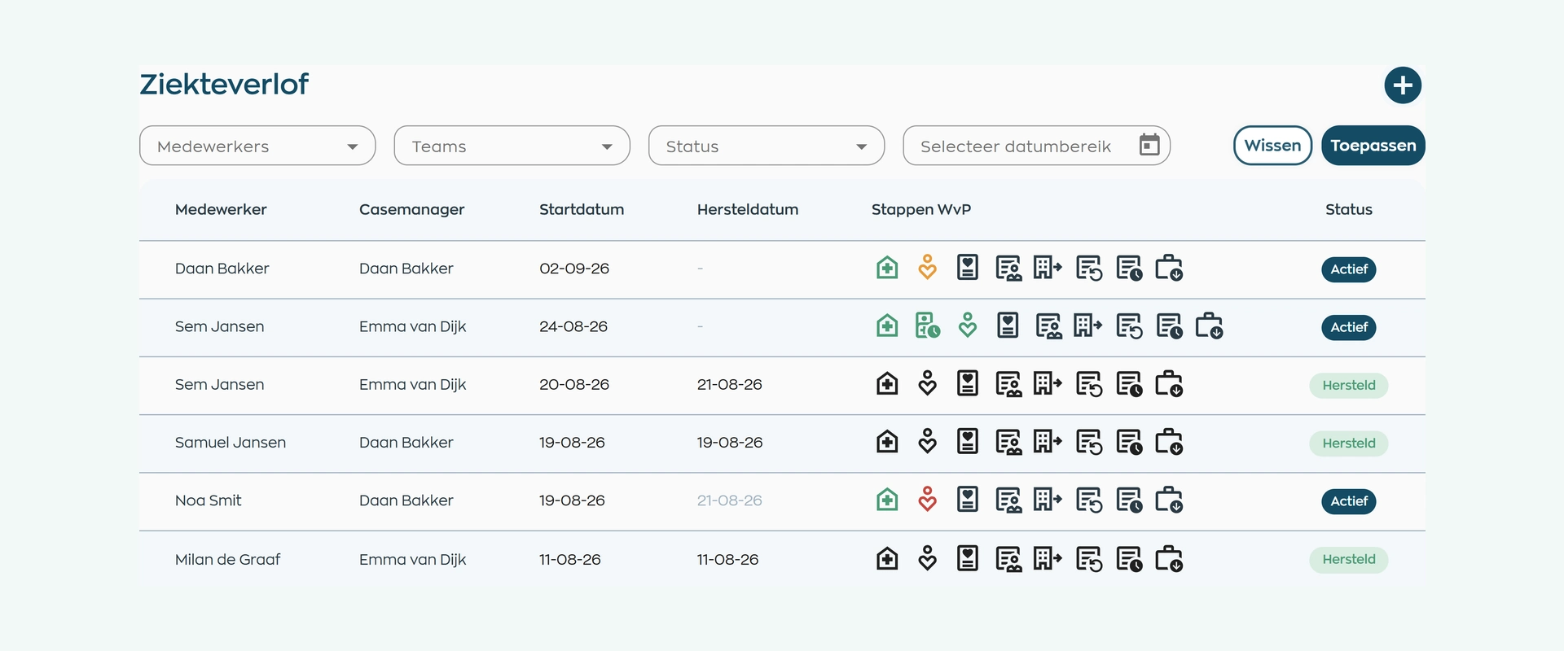Click green house-plus icon in Daan Bakker's row
Screen dimensions: 1564x651
(887, 268)
